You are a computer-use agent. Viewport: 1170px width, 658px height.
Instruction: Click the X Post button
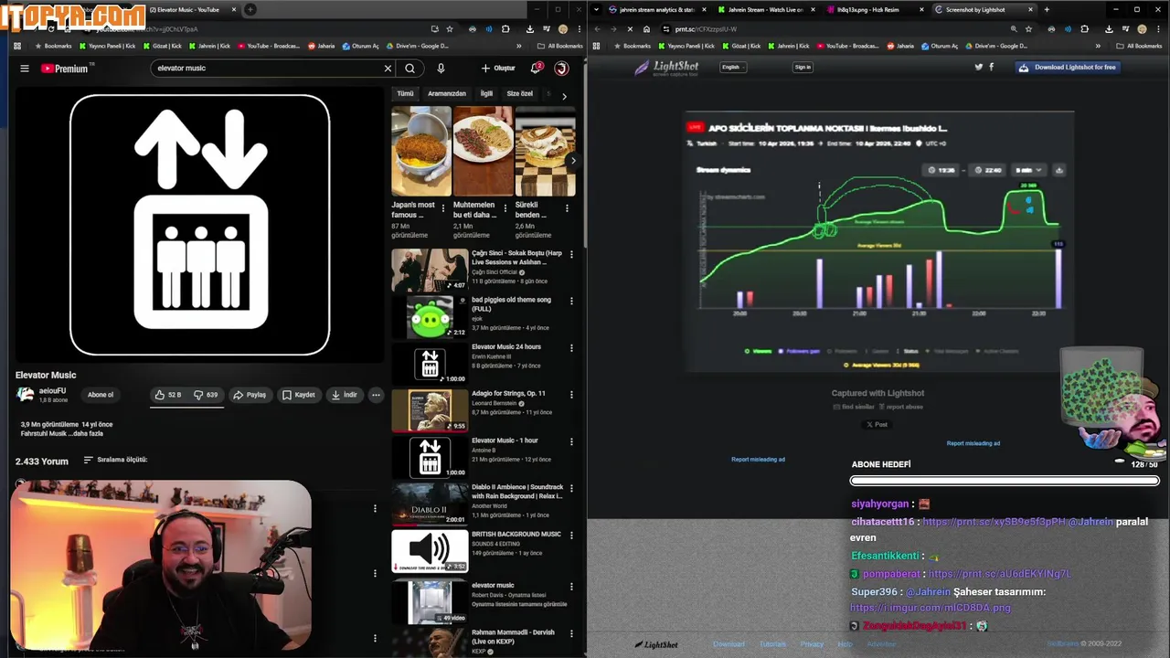[877, 424]
